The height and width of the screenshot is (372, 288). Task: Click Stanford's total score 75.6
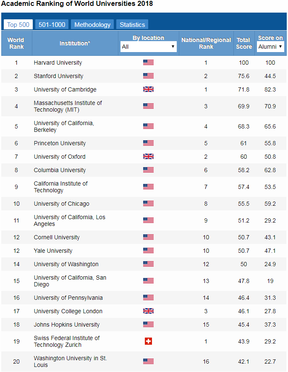[243, 76]
